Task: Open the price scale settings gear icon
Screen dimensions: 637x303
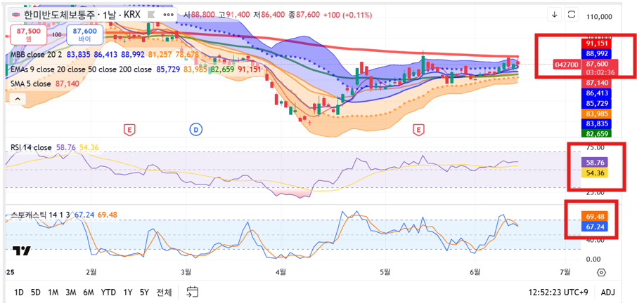Action: (602, 272)
